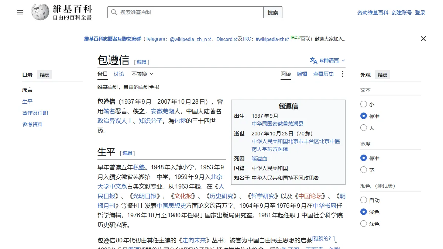Click the 光明日报 link
The image size is (443, 249).
(x=145, y=196)
